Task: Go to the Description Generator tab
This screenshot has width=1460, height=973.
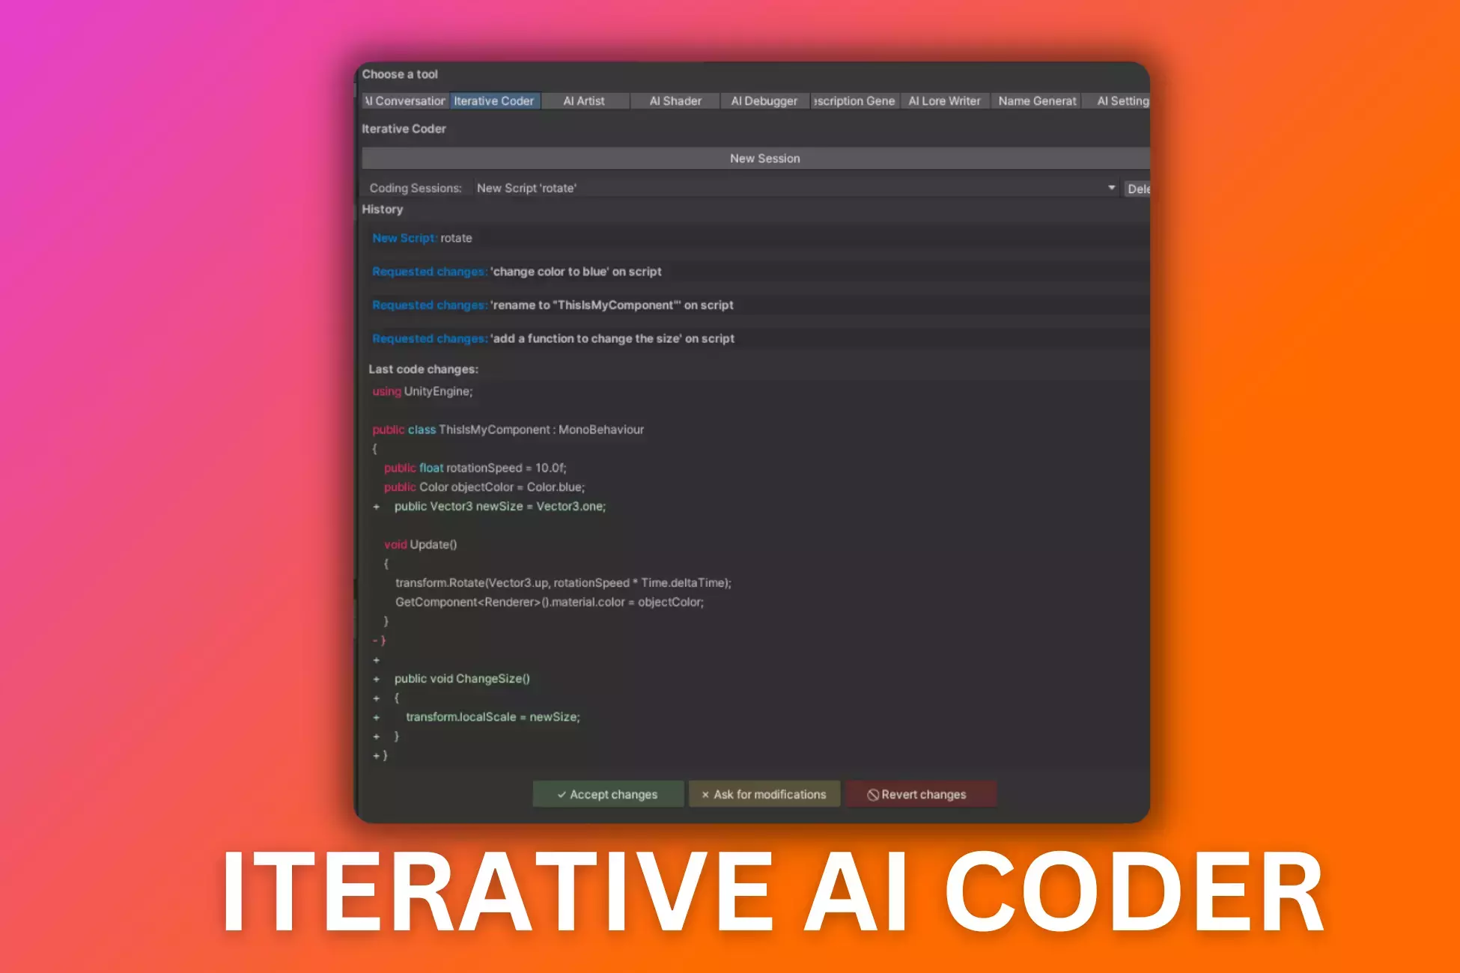Action: click(854, 101)
